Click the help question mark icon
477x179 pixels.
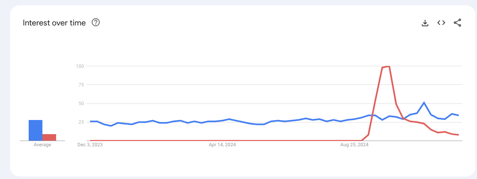pyautogui.click(x=96, y=23)
